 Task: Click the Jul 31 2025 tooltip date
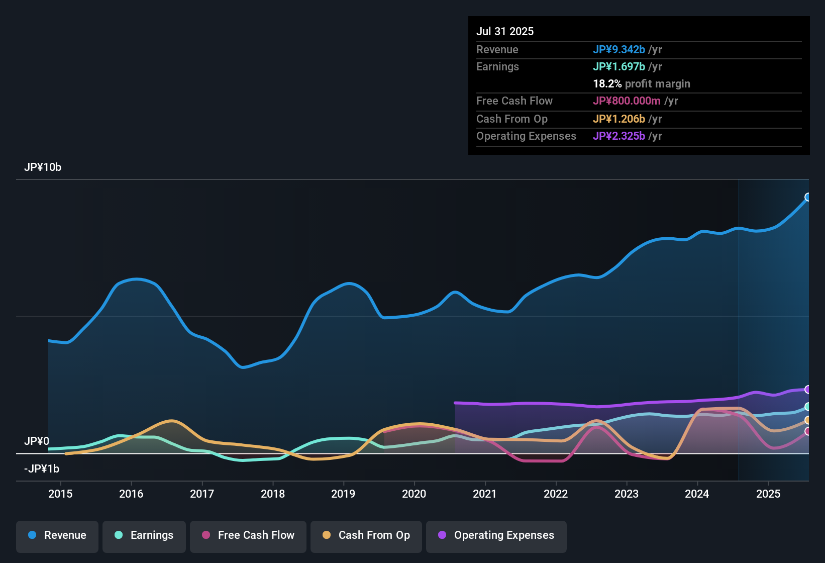coord(505,31)
